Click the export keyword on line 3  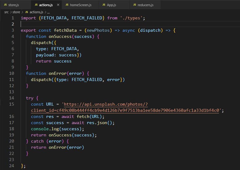[x=28, y=30]
